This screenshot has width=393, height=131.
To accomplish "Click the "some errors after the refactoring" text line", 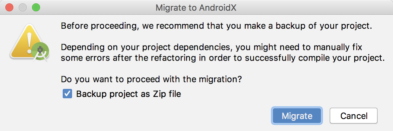I will (223, 58).
